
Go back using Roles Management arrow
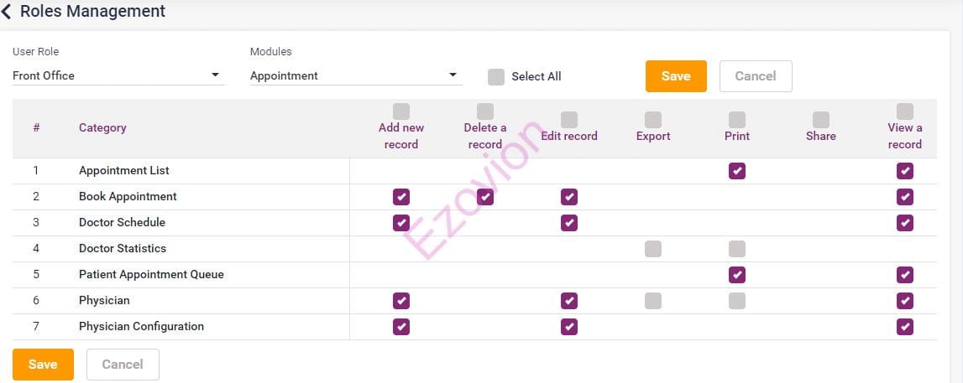pyautogui.click(x=8, y=12)
